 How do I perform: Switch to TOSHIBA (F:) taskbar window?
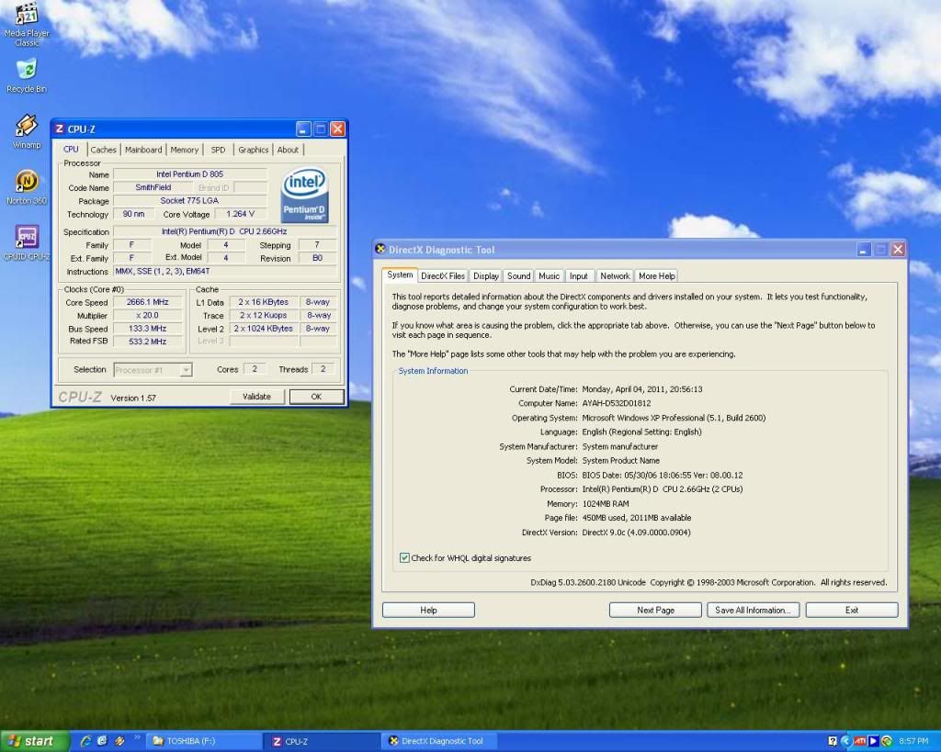[x=206, y=741]
